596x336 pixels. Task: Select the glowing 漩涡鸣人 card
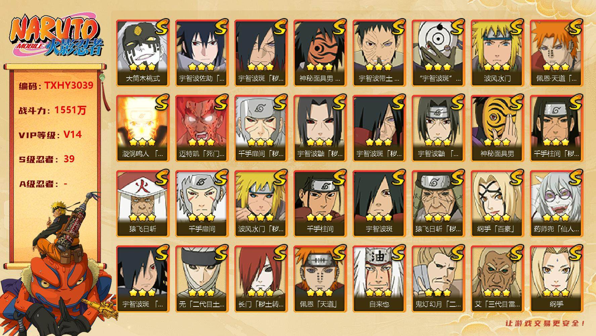[x=143, y=128]
